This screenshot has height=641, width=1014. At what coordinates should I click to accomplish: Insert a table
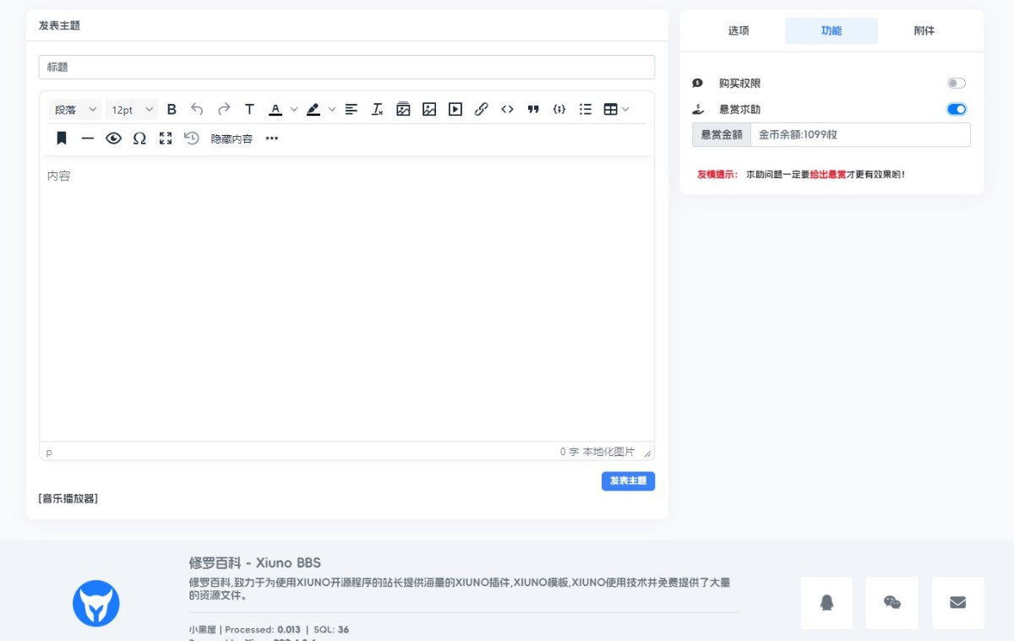[x=611, y=109]
